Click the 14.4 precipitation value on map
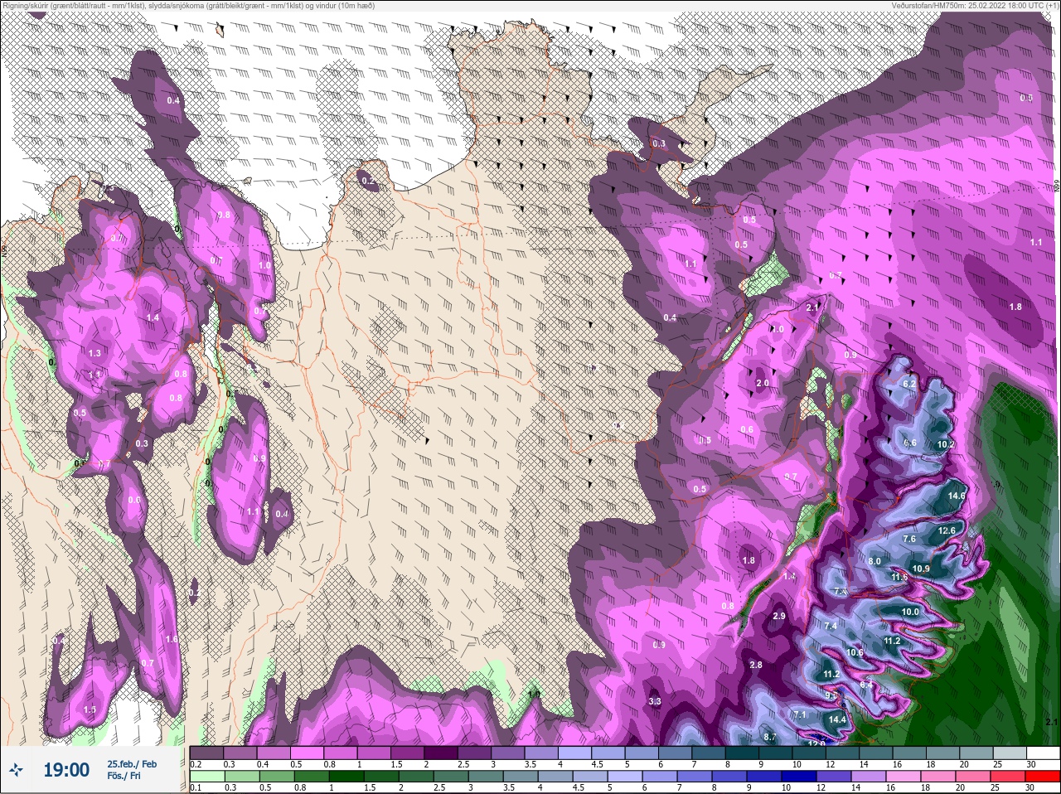1061x794 pixels. (x=837, y=719)
